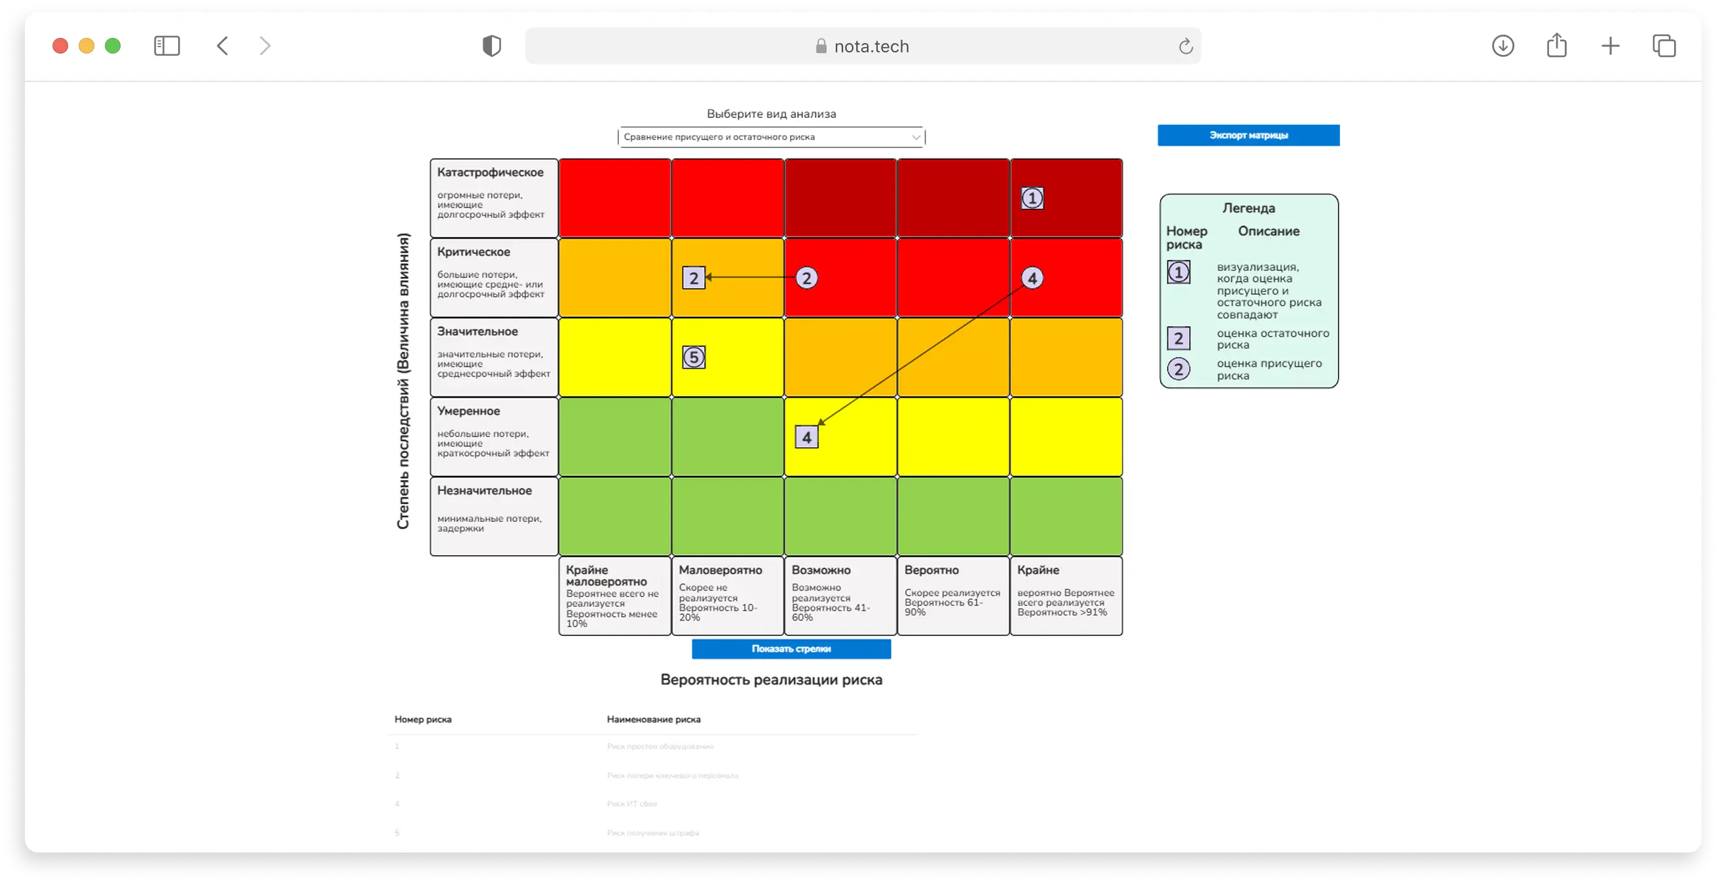Viewport: 1718px width, 882px height.
Task: Click the 'Номер риска' table header
Action: [423, 720]
